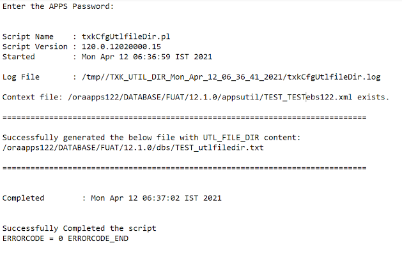The image size is (402, 262).
Task: Click script name txkCfgUtlfileDir.pl
Action: pyautogui.click(x=126, y=36)
